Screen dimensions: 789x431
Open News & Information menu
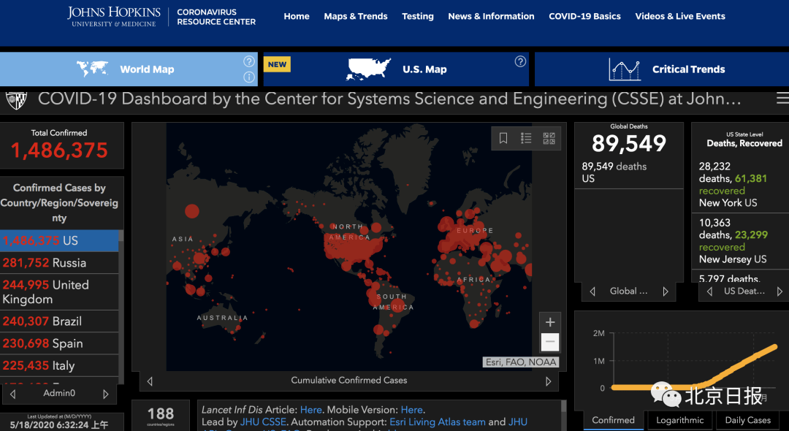pos(491,16)
